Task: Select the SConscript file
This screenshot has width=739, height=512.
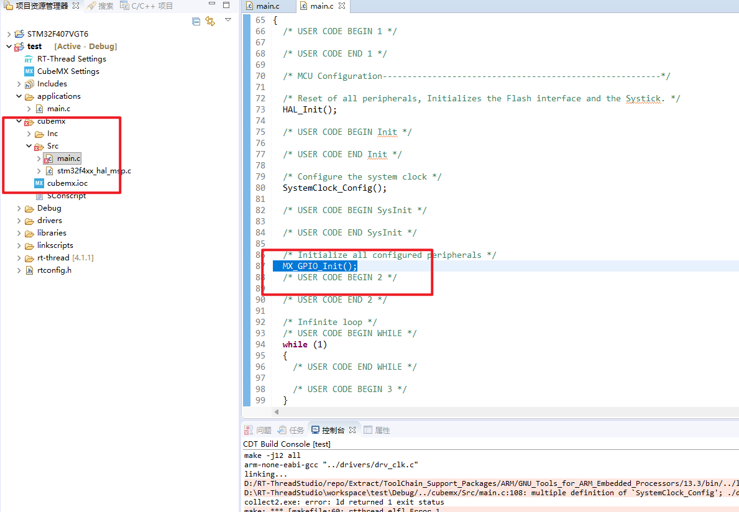Action: [66, 196]
